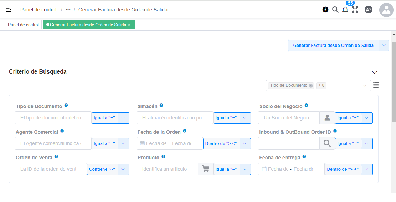Screen dimensions: 396x202
Task: Open the search magnifier in top bar
Action: (335, 10)
